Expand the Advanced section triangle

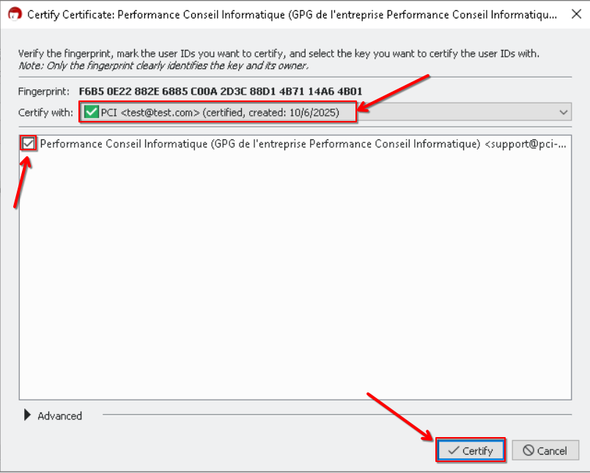[28, 416]
